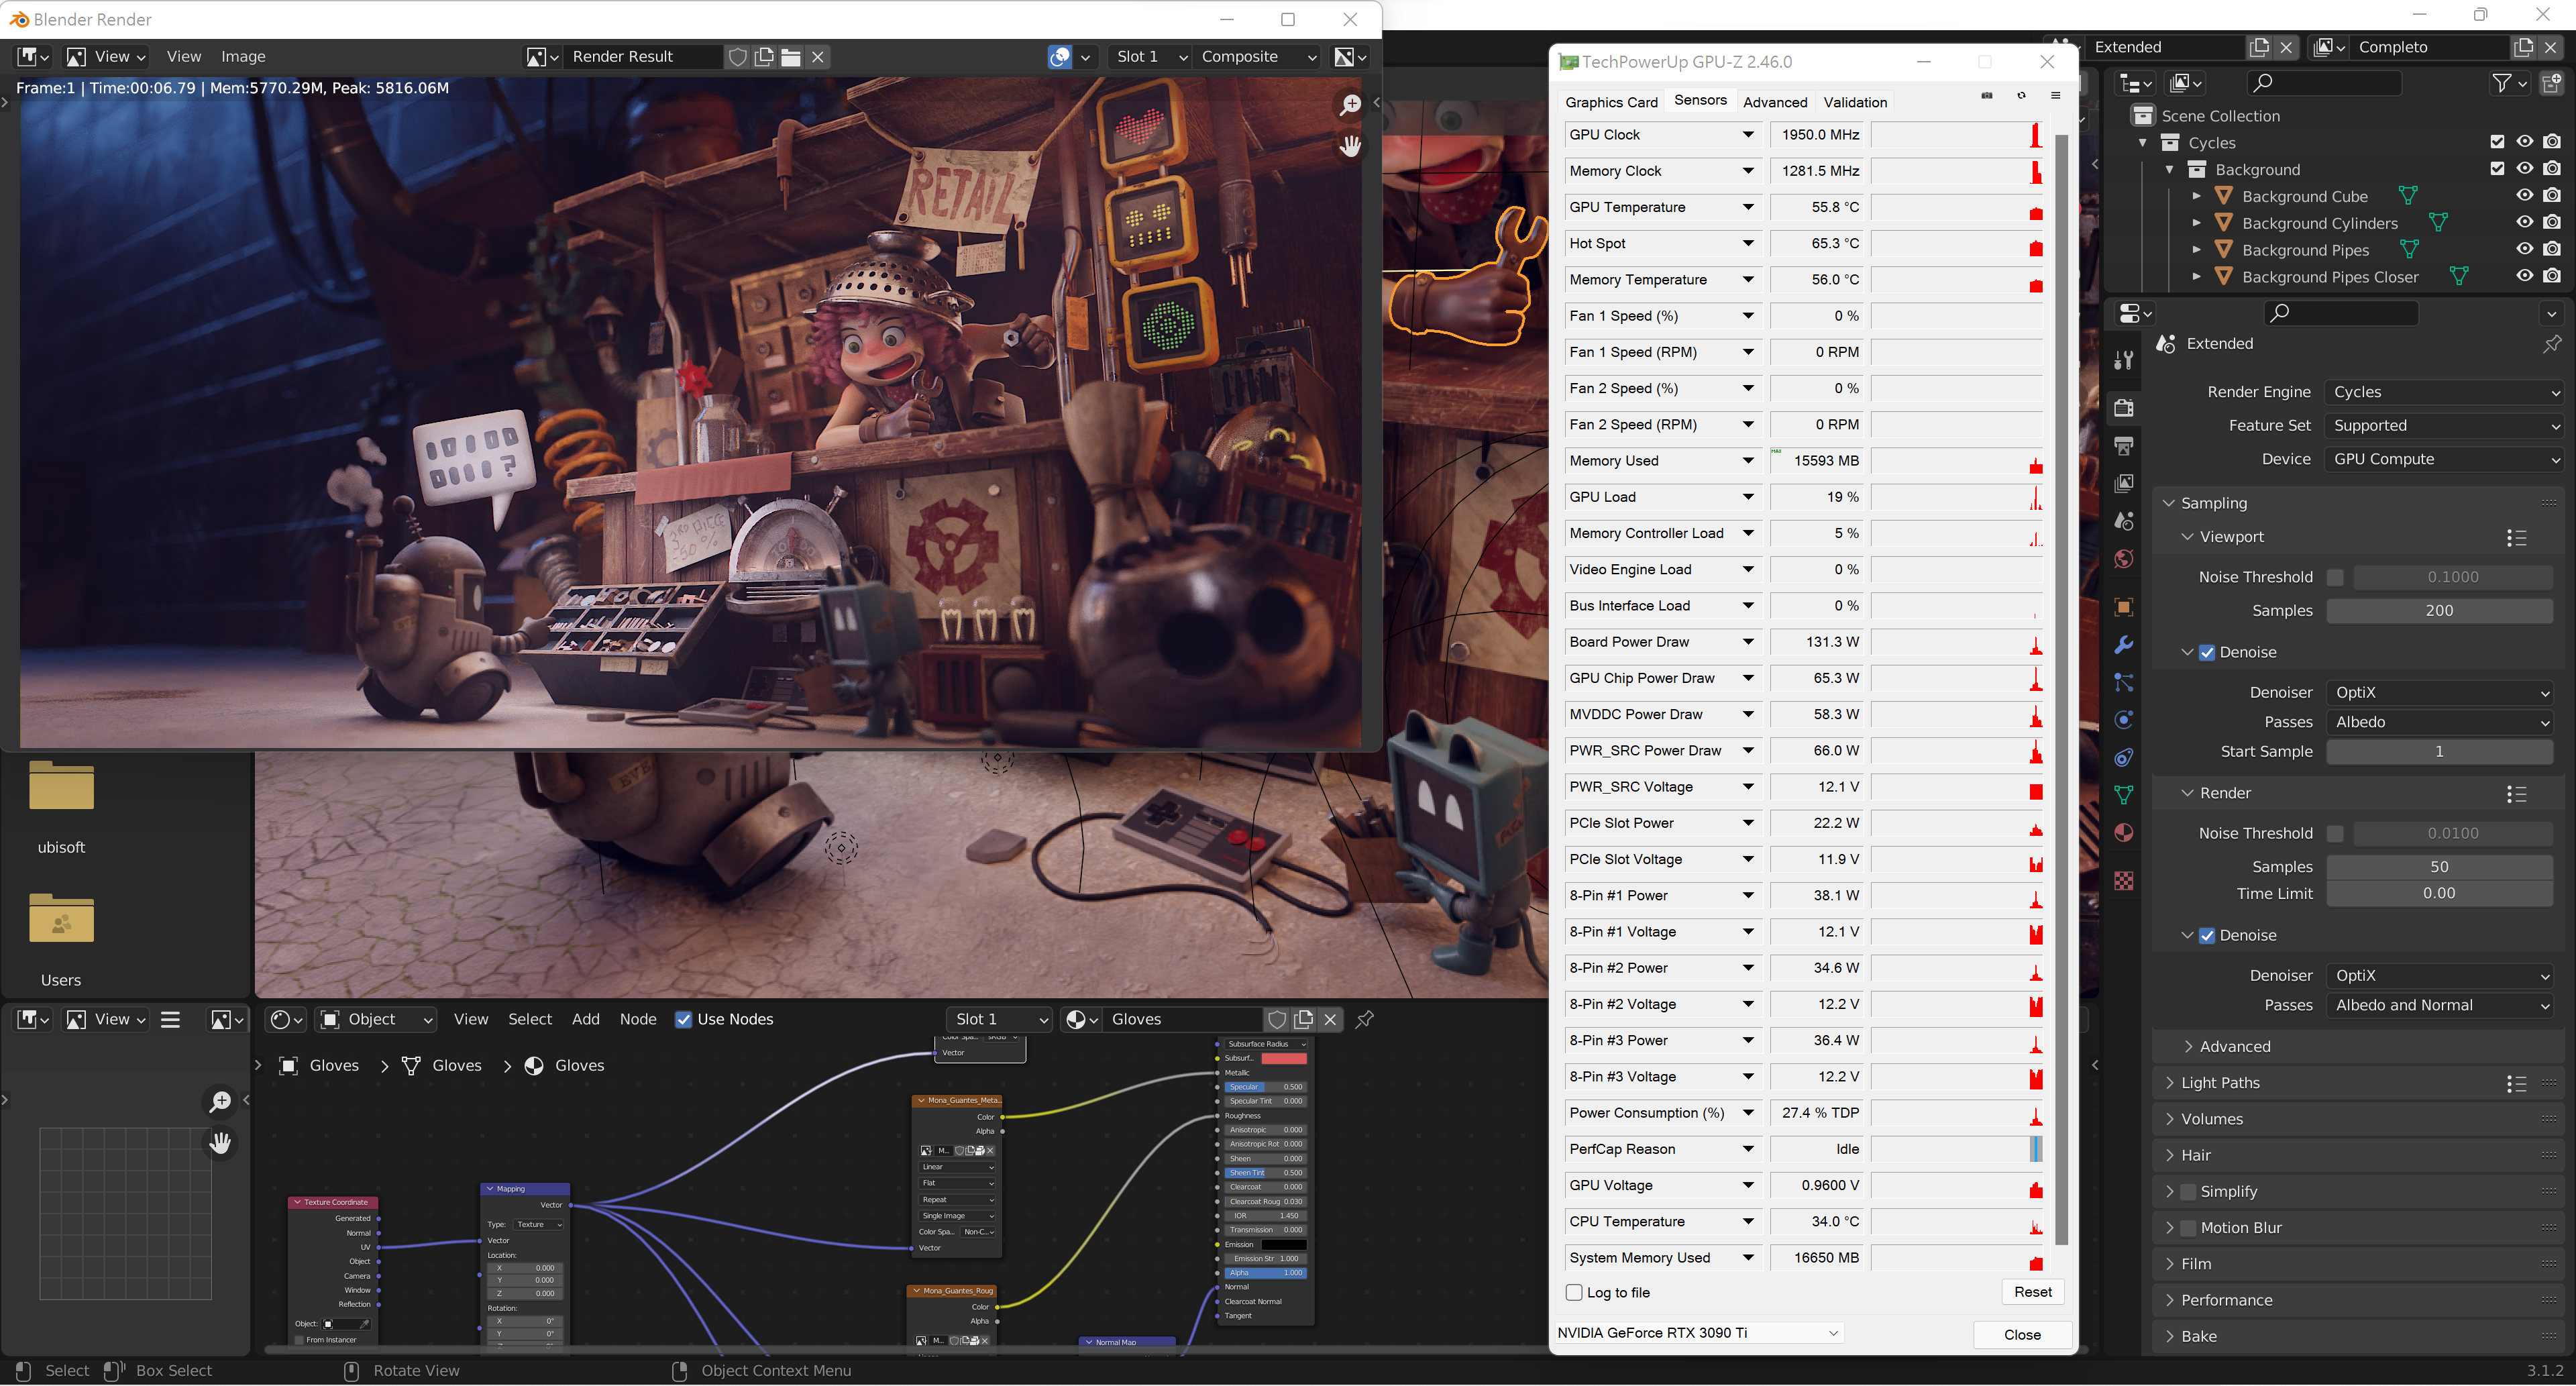Click the fake user shield for Render Result
The image size is (2576, 1386).
(x=737, y=57)
